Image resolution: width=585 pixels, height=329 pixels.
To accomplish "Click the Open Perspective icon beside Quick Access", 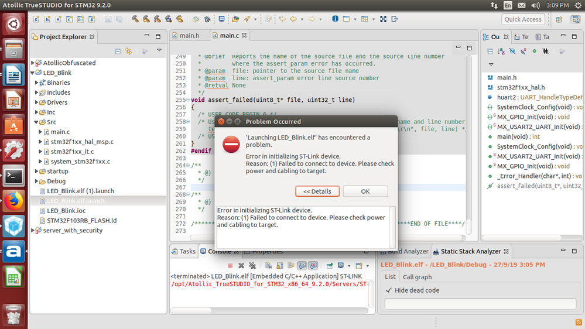I will (559, 19).
